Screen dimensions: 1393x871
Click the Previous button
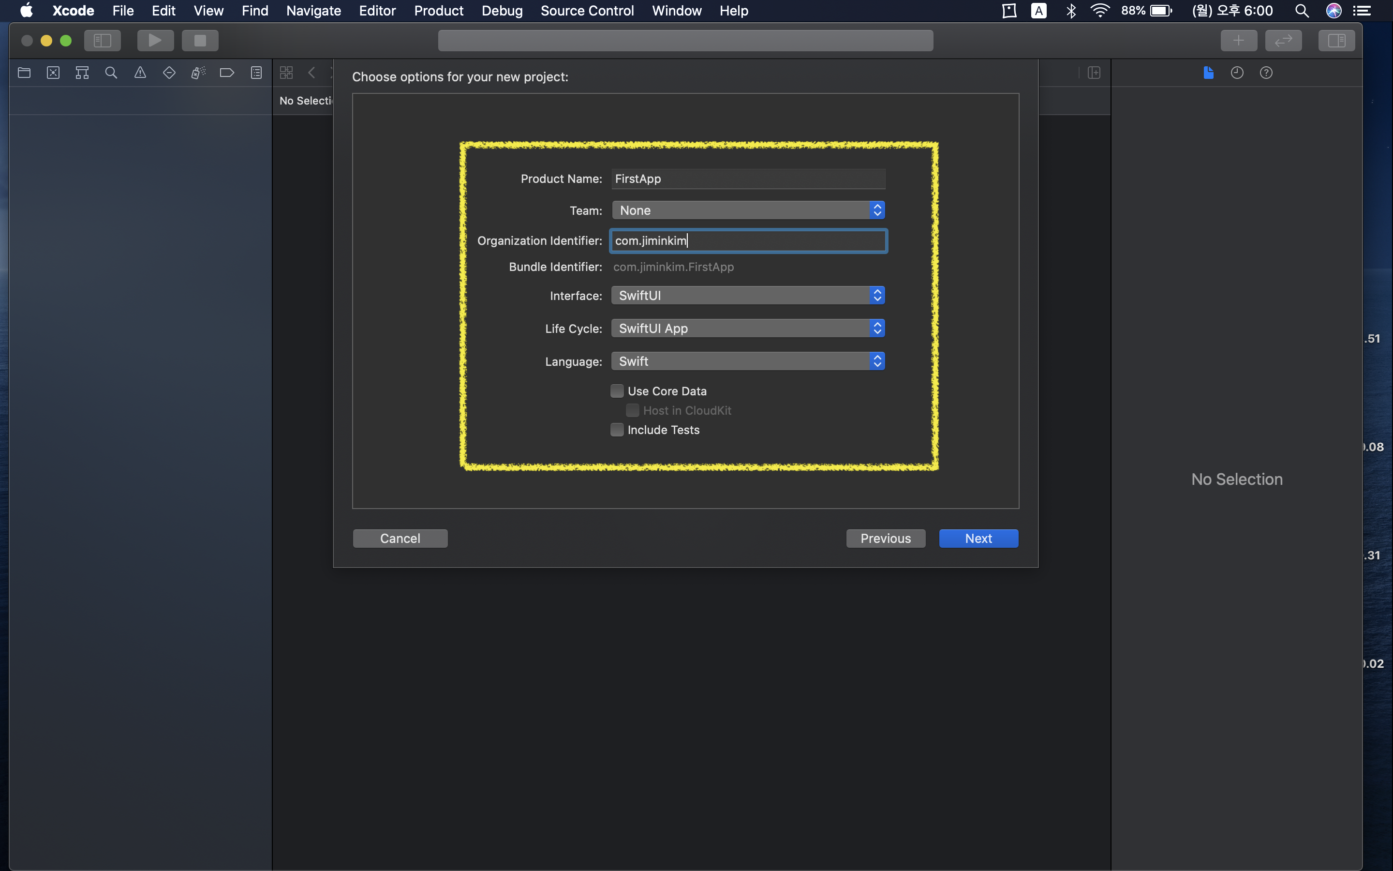[885, 539]
